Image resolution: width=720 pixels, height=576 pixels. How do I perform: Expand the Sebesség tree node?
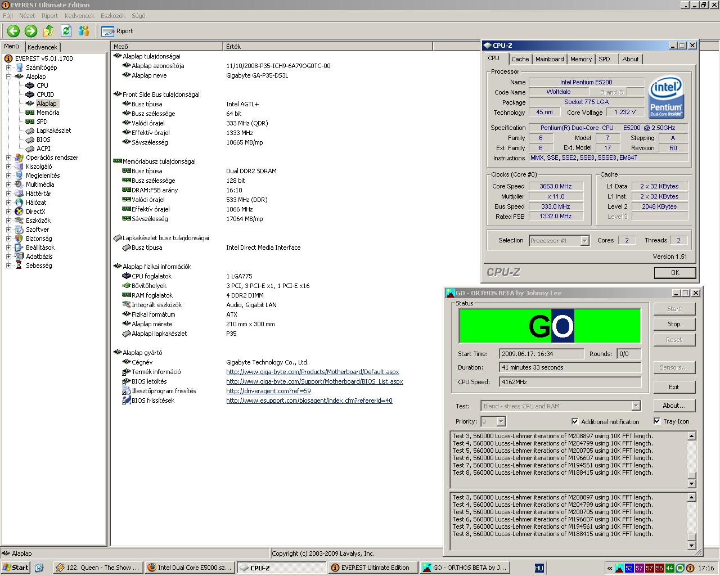(x=8, y=265)
